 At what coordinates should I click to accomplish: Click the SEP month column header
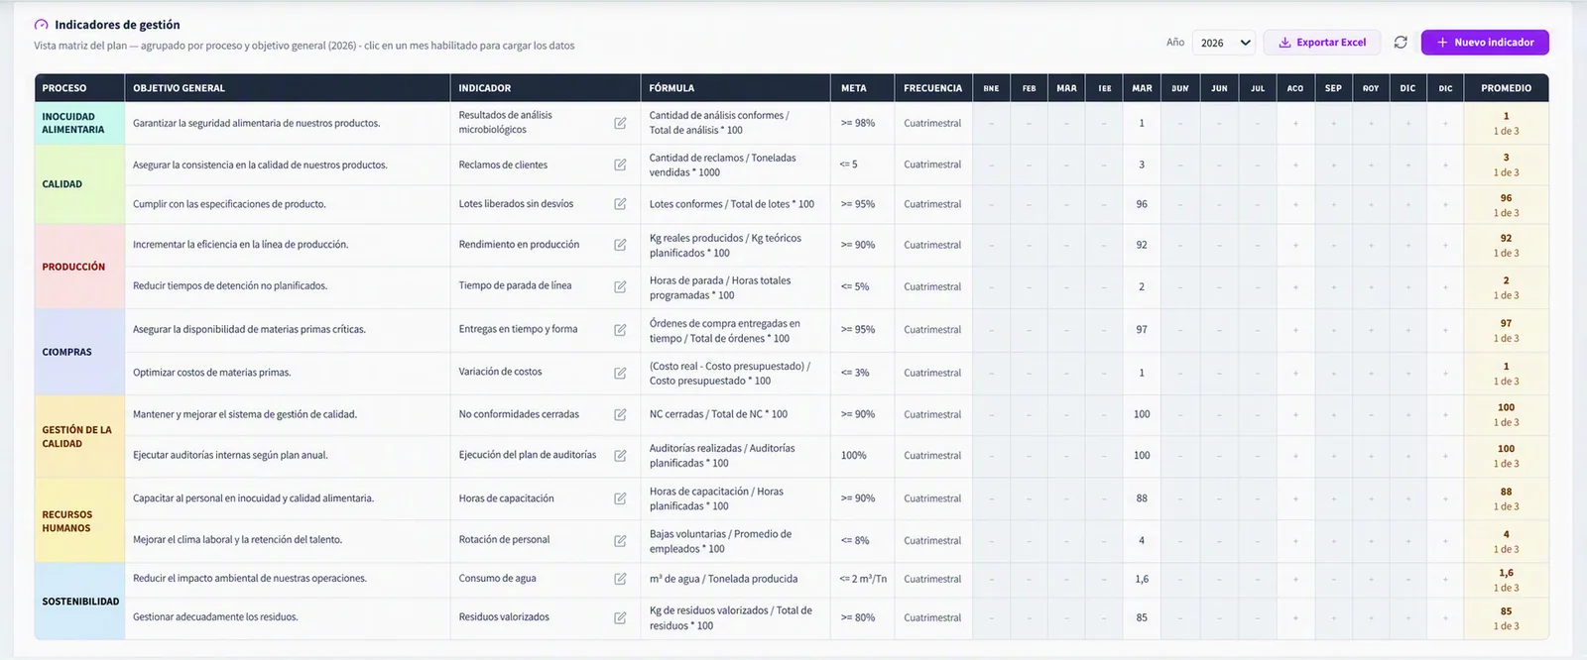tap(1333, 88)
